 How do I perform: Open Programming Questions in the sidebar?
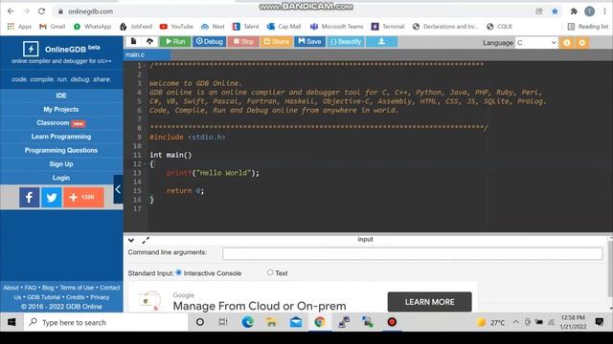[x=61, y=150]
